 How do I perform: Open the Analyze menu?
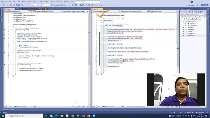tap(46, 2)
